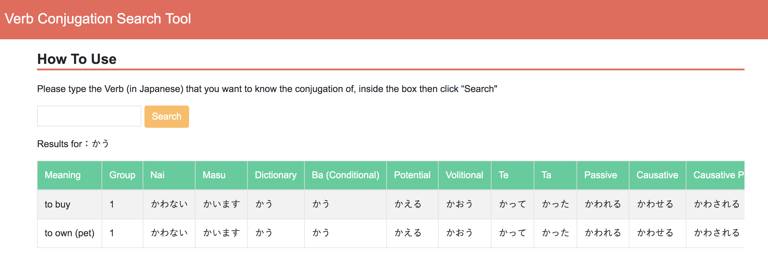The width and height of the screenshot is (768, 255).
Task: Click the Verb Conjugation Search Tool title
Action: (97, 19)
